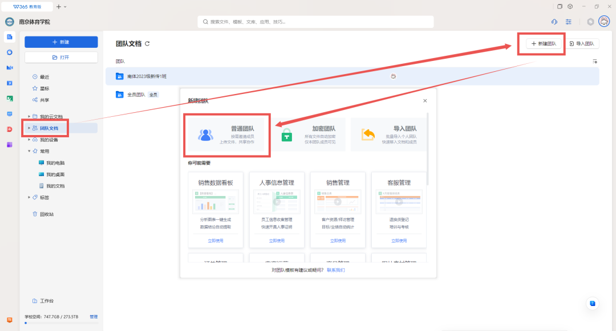
Task: Click the 导入团队 button at top right
Action: 582,43
